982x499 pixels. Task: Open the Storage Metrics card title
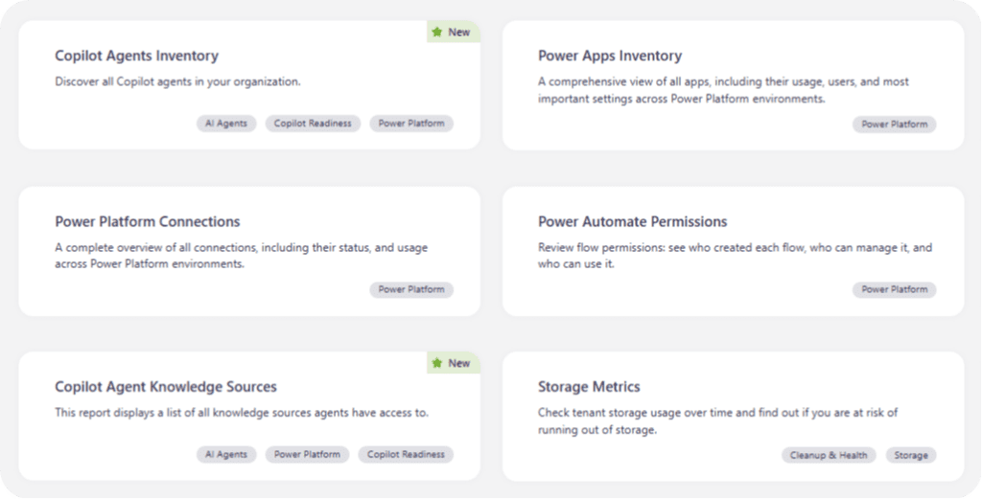point(589,386)
